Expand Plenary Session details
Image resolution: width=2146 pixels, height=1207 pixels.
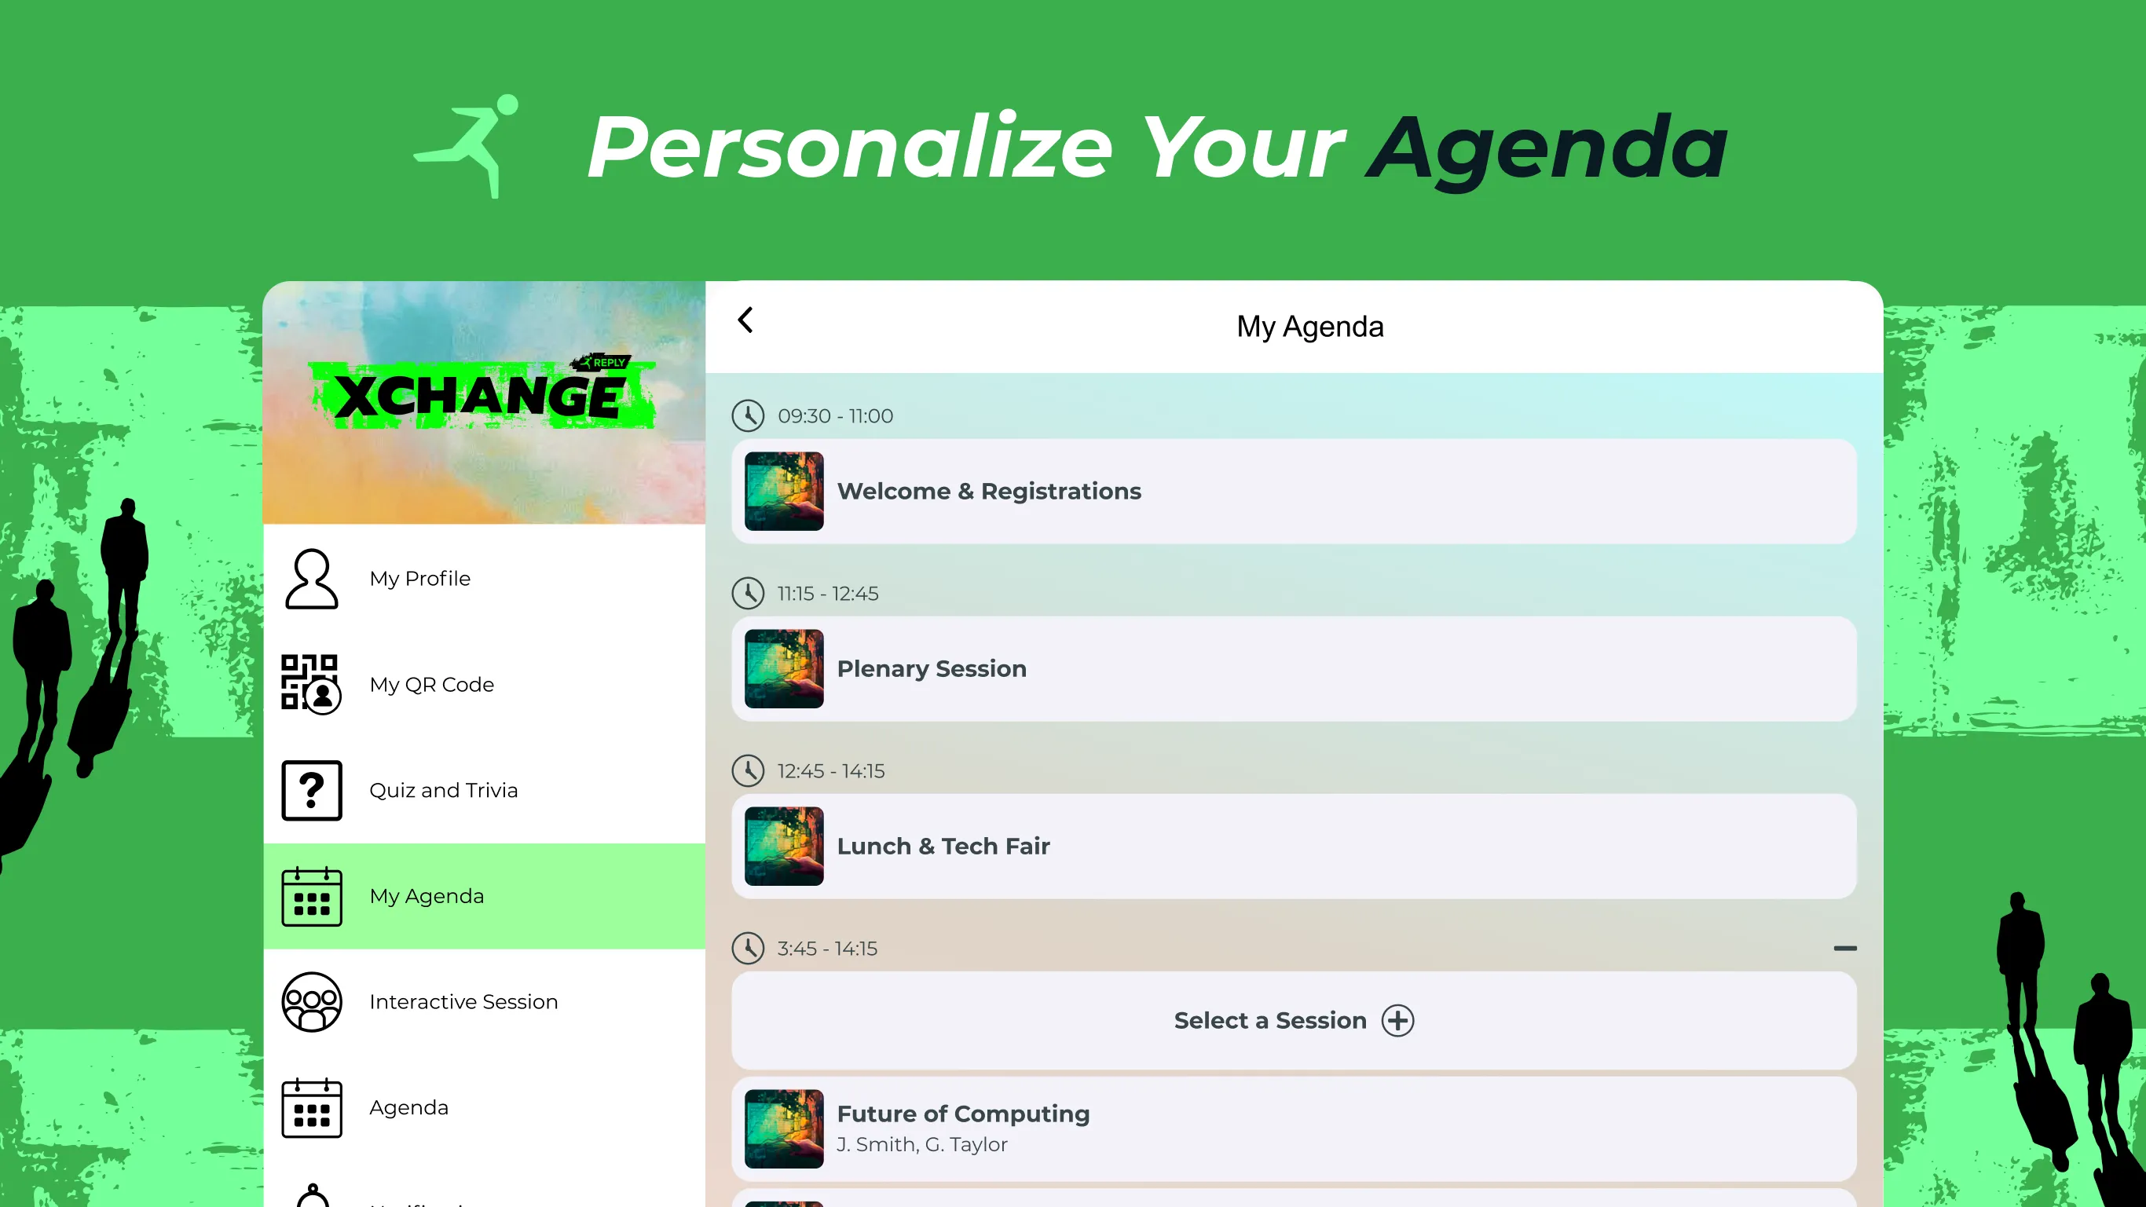point(1293,668)
